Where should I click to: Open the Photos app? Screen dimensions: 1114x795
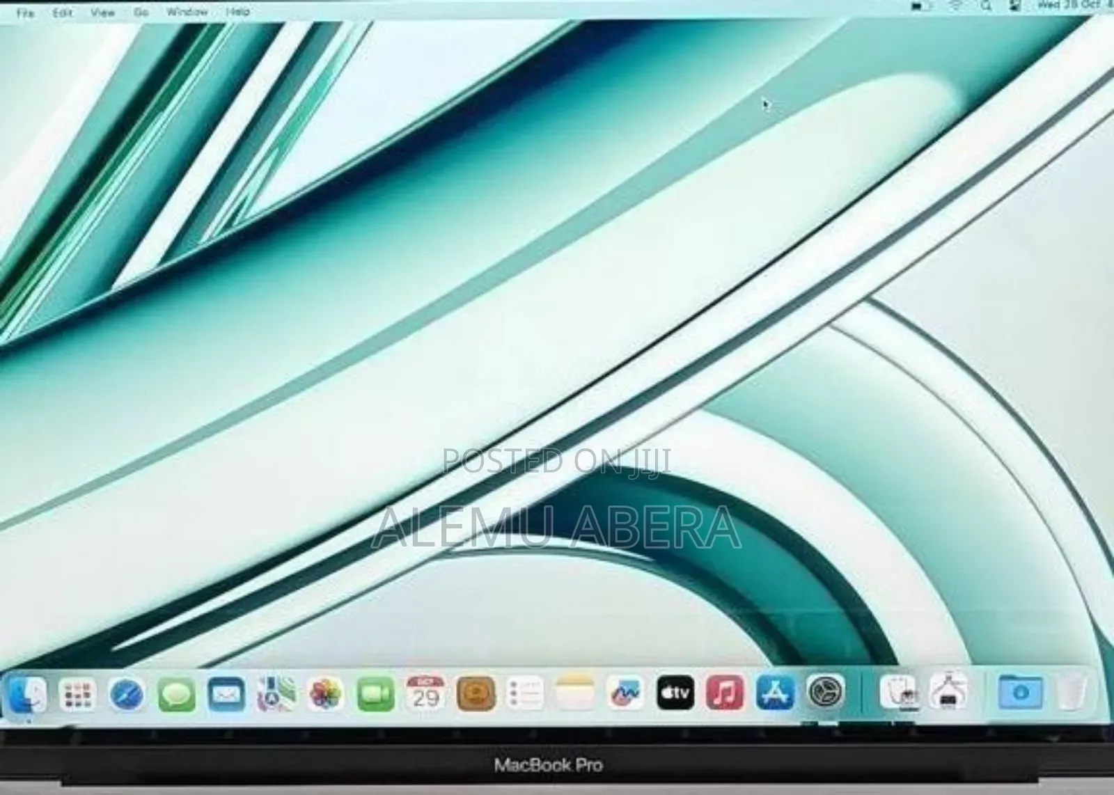[x=324, y=695]
